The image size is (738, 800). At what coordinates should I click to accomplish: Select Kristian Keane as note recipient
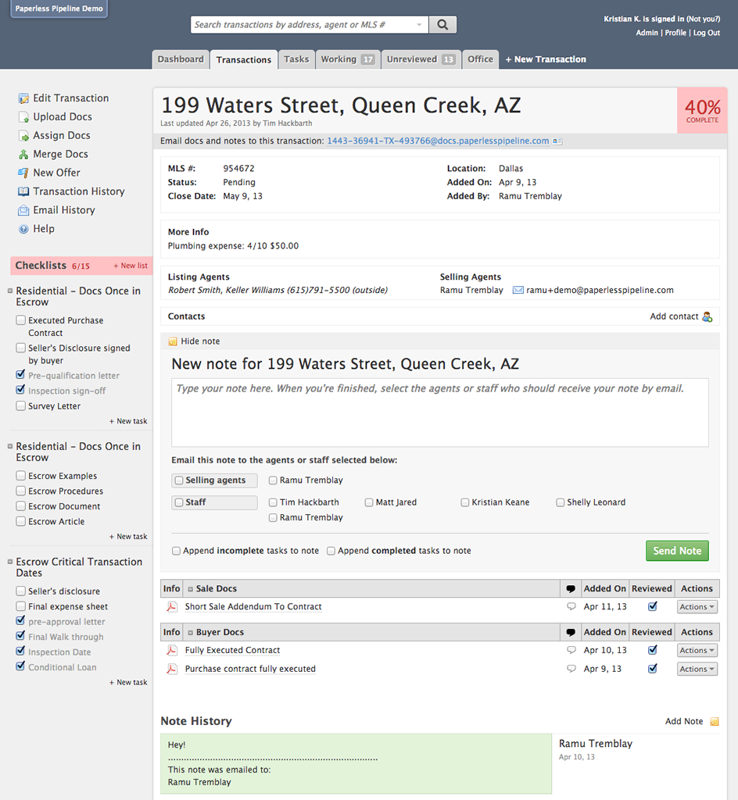(465, 502)
